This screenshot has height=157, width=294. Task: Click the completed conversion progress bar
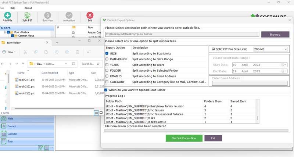click(x=196, y=131)
